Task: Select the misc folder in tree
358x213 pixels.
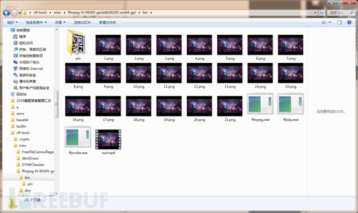Action: pyautogui.click(x=23, y=145)
